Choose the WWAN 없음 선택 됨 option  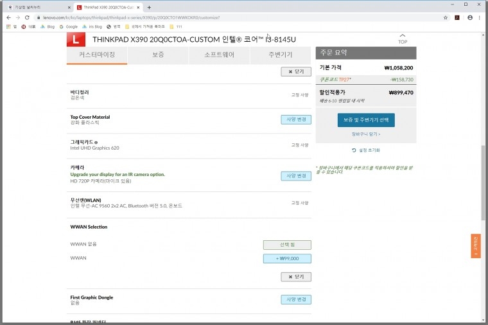tap(287, 245)
